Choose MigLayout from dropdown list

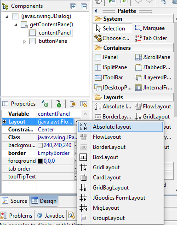(x=120, y=208)
